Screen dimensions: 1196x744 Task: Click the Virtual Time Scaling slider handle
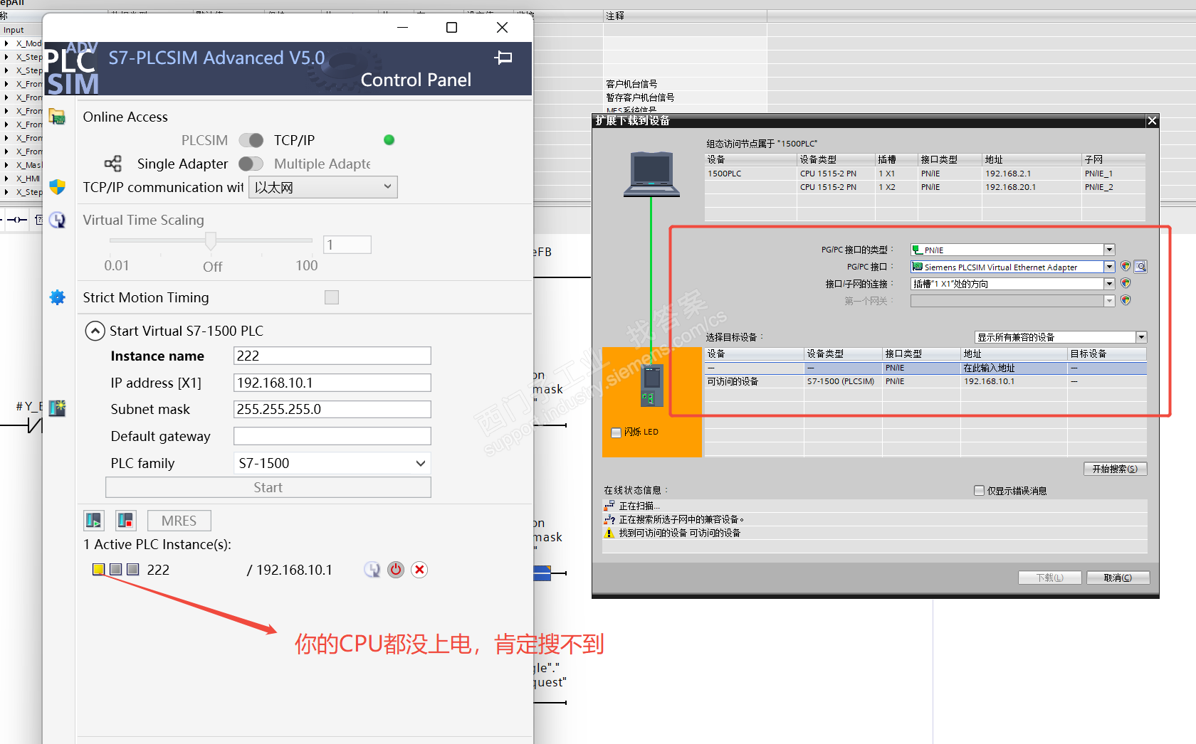click(211, 241)
